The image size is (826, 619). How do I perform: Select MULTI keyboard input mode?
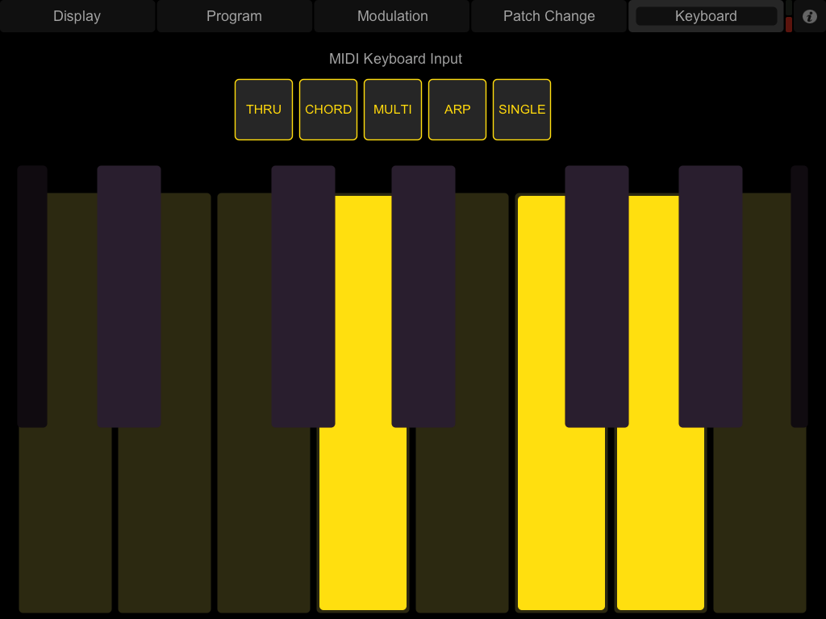pos(393,110)
